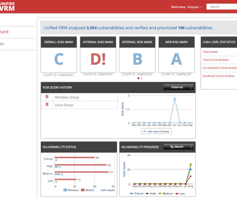Open the Total Vulnerabilities link
237x198 pixels.
tap(216, 60)
